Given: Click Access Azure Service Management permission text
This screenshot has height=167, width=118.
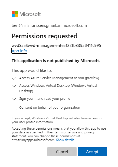Looking at the screenshot, I should (59, 78).
